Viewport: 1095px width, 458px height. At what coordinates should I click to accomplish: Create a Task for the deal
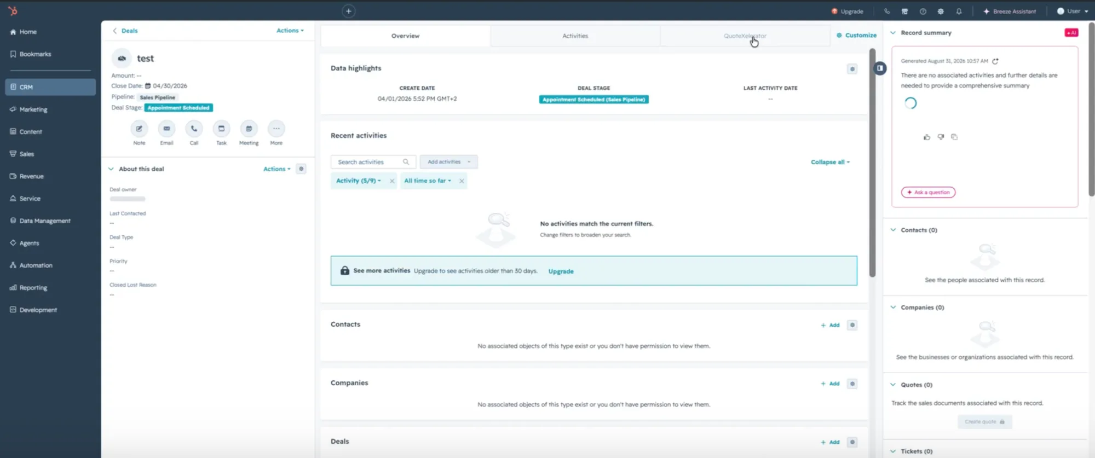[x=221, y=129]
